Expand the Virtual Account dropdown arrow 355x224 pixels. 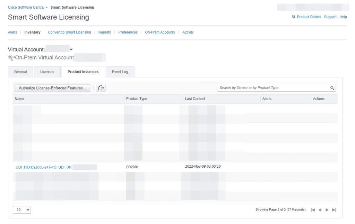point(71,50)
